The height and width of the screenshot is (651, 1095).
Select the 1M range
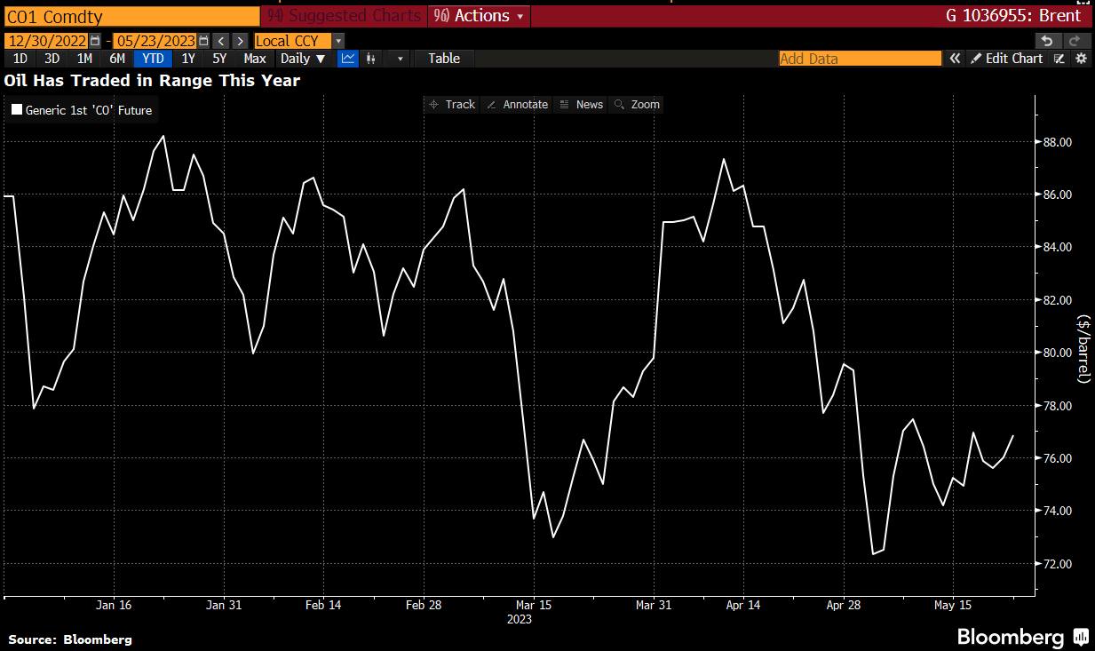point(84,59)
